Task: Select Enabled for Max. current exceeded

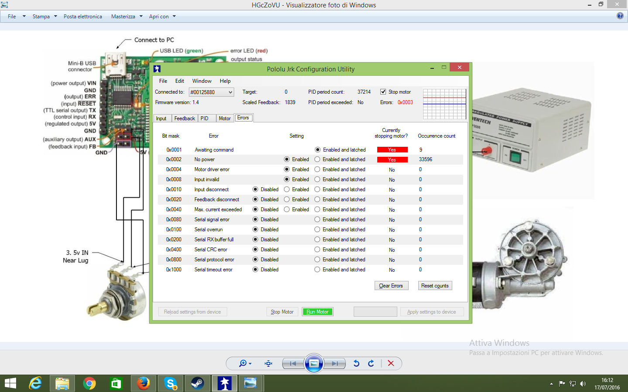Action: pos(287,210)
